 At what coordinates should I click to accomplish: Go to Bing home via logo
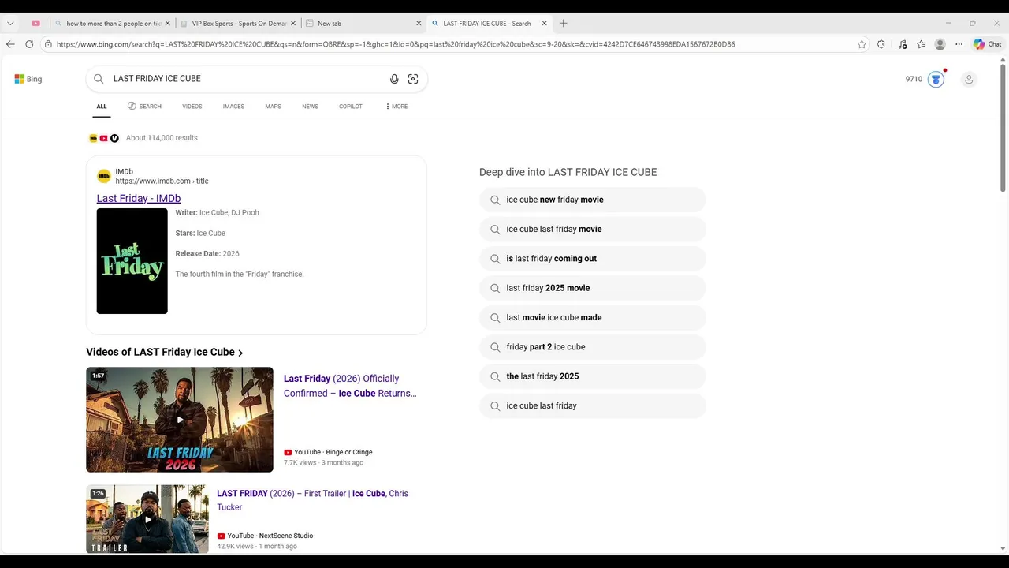point(28,79)
